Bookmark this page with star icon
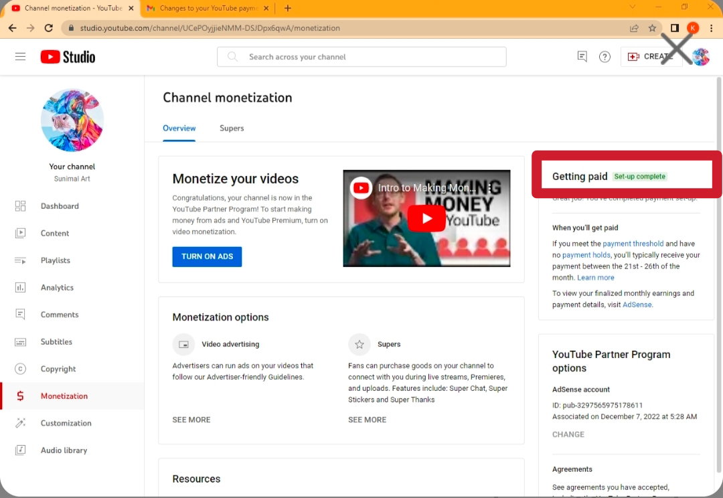 tap(652, 28)
